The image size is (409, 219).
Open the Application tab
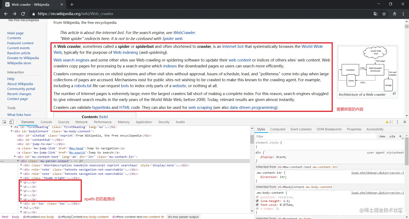click(144, 122)
